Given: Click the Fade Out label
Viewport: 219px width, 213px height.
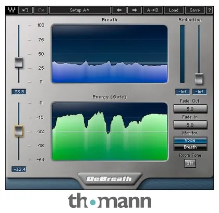Looking at the screenshot, I should pos(190,101).
